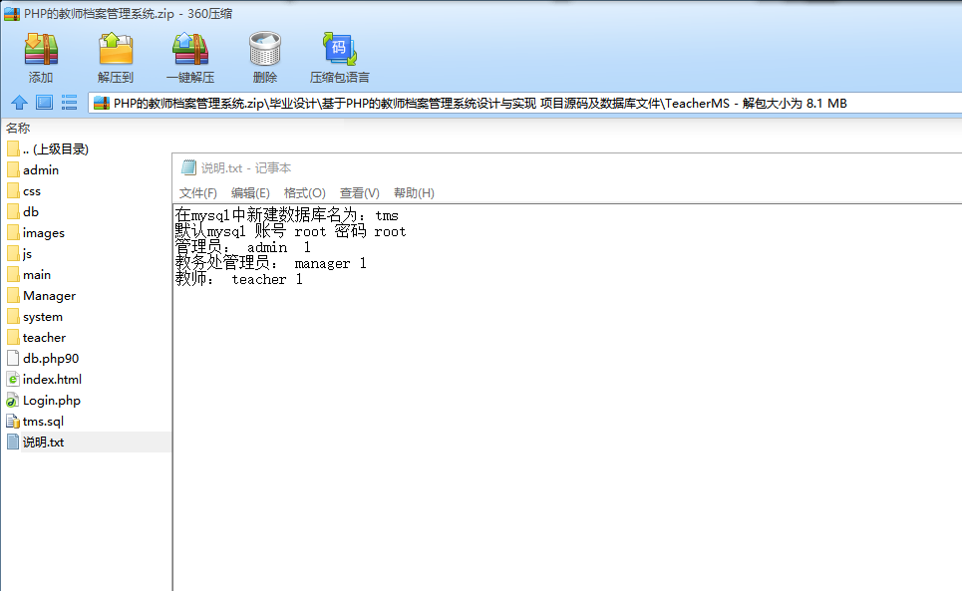The image size is (962, 591).
Task: Switch to list view button
Action: tap(69, 103)
